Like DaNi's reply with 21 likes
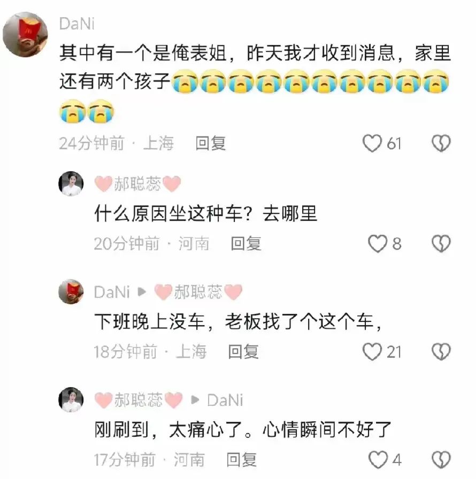Viewport: 476px width, 479px height. tap(372, 352)
